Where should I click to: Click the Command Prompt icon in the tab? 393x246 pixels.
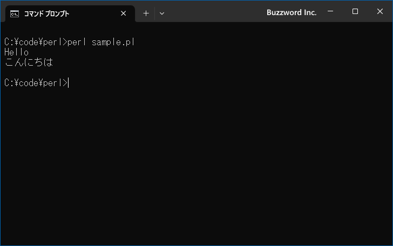[x=15, y=14]
